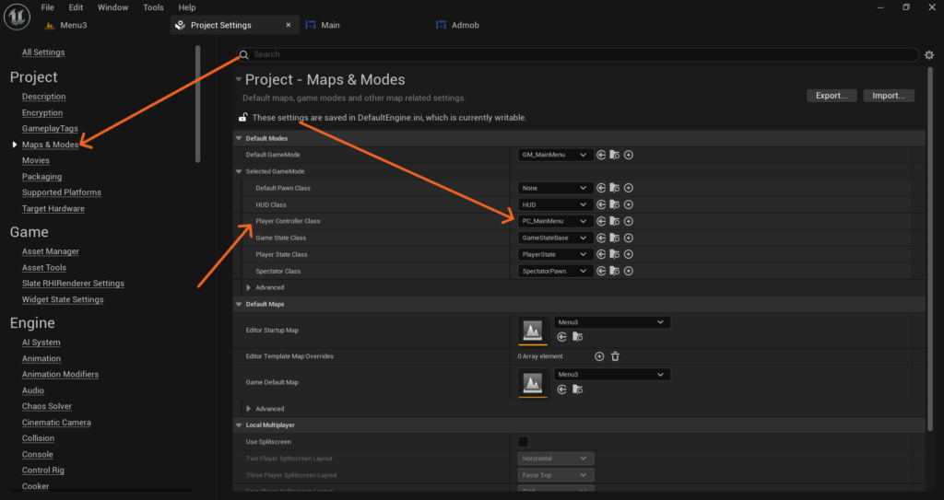Browse folder icon for Game Default Map
Image resolution: width=944 pixels, height=500 pixels.
(x=577, y=390)
